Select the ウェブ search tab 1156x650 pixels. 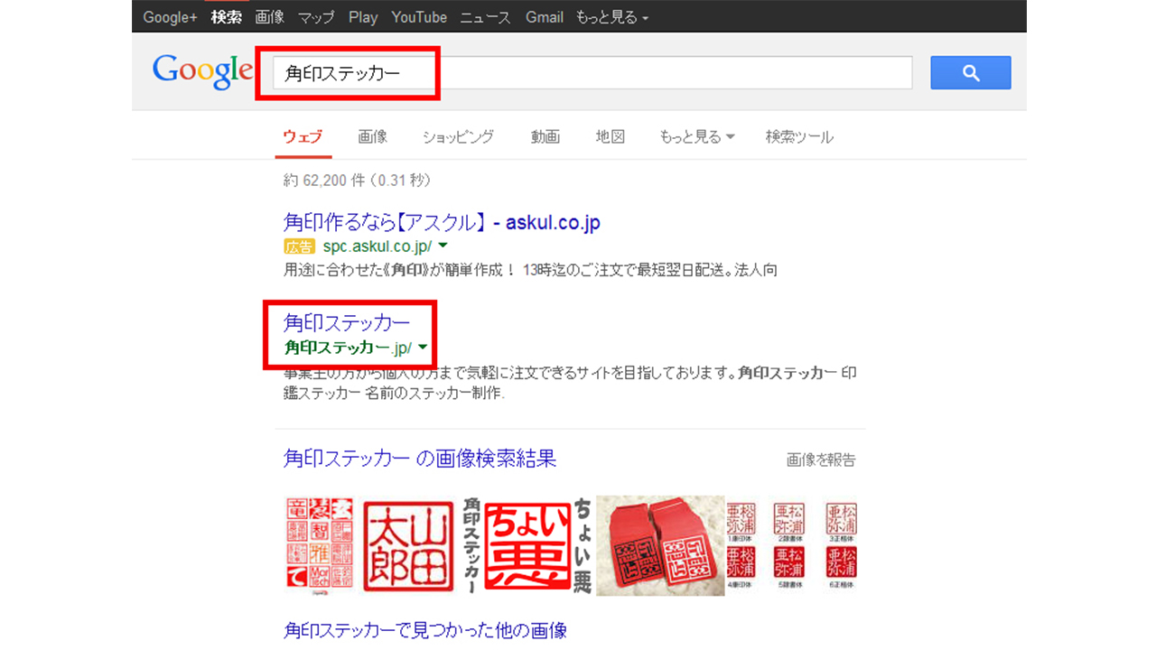[303, 137]
